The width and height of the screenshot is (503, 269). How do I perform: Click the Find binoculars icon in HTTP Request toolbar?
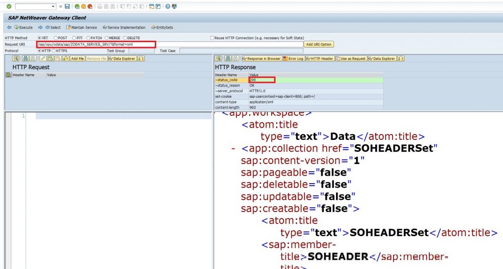26,59
